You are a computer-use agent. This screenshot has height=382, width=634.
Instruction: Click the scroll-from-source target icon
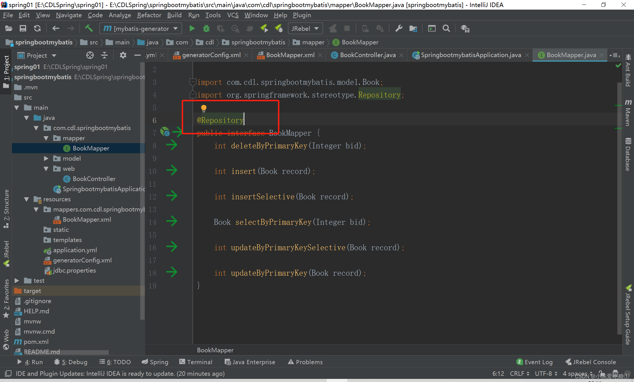[x=90, y=55]
